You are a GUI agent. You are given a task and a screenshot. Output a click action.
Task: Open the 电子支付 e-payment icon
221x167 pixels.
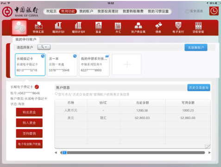point(178,28)
